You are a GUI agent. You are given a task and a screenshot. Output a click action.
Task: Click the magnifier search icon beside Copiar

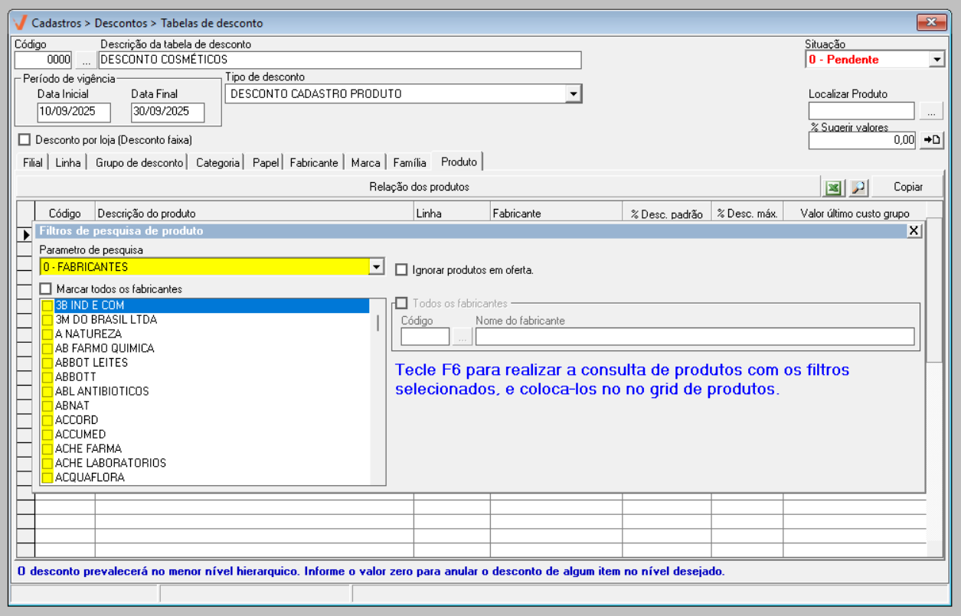(858, 187)
